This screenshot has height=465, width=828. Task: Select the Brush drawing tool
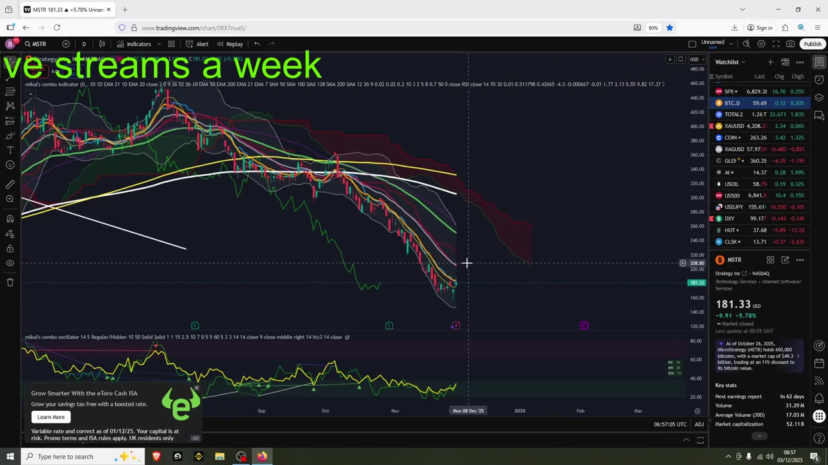pyautogui.click(x=10, y=136)
